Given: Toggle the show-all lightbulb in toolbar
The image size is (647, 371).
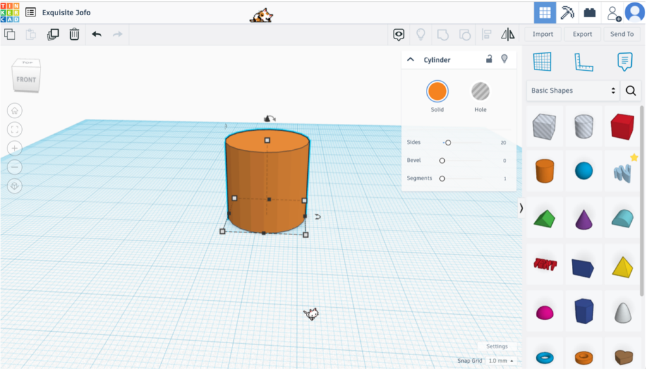Looking at the screenshot, I should coord(421,35).
